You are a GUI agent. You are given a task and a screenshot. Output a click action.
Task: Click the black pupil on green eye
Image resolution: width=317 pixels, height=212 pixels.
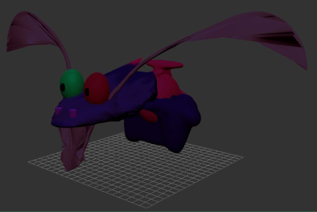63,87
